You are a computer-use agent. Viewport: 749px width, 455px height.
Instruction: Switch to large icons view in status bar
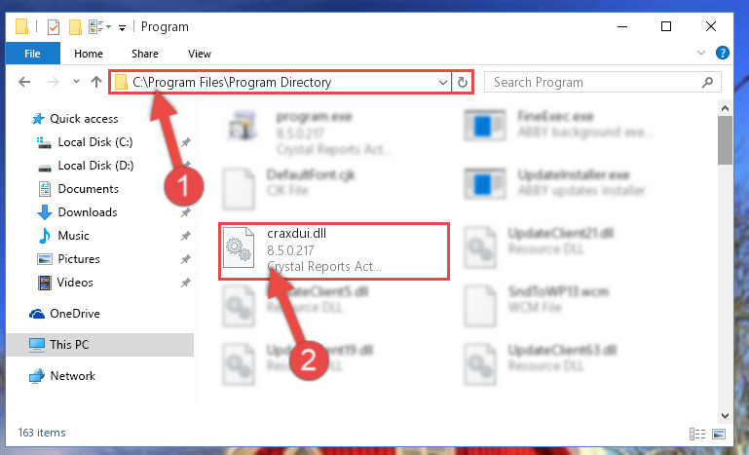(719, 434)
